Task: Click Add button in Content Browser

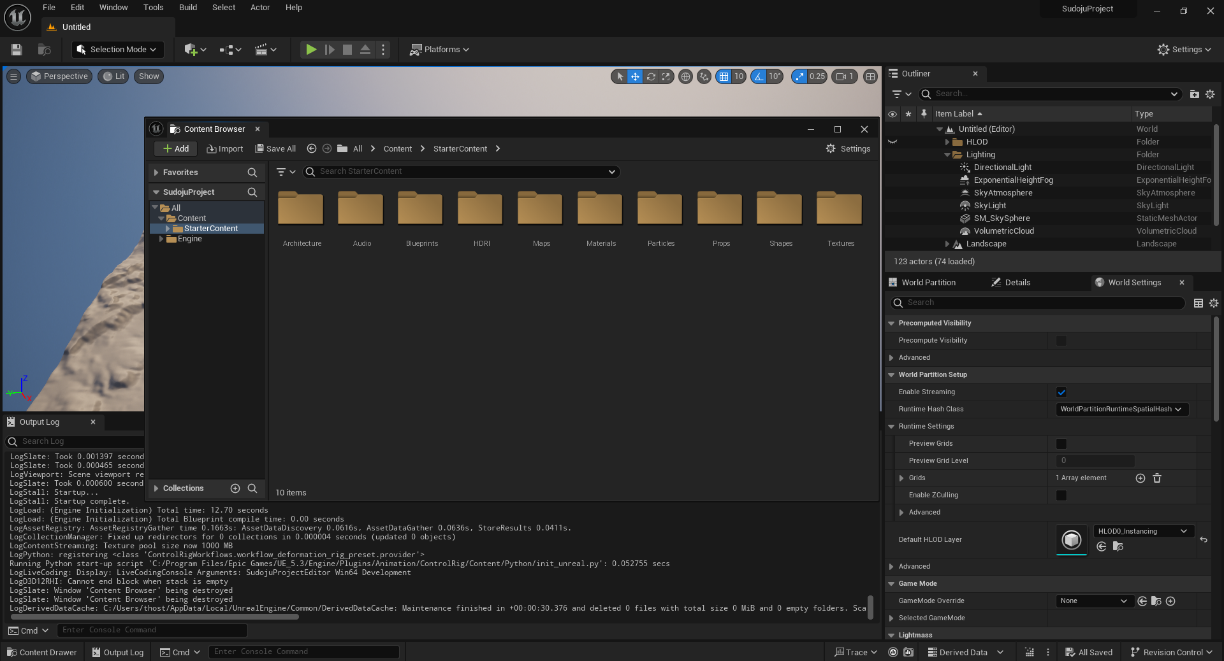Action: pyautogui.click(x=176, y=148)
